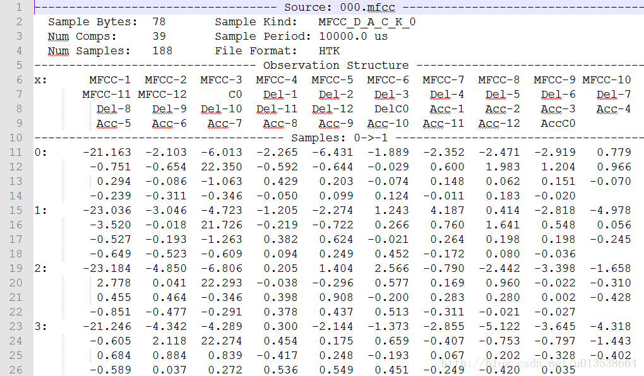The image size is (644, 376).
Task: Click the value 21.726
Action: [x=222, y=225]
